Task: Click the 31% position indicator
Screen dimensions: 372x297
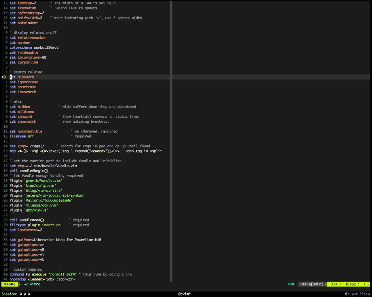Action: click(334, 284)
